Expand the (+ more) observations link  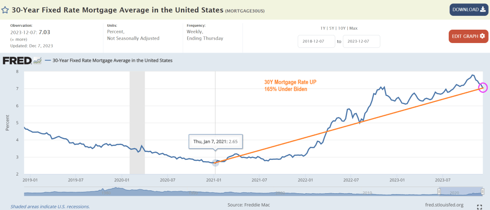[x=19, y=38]
